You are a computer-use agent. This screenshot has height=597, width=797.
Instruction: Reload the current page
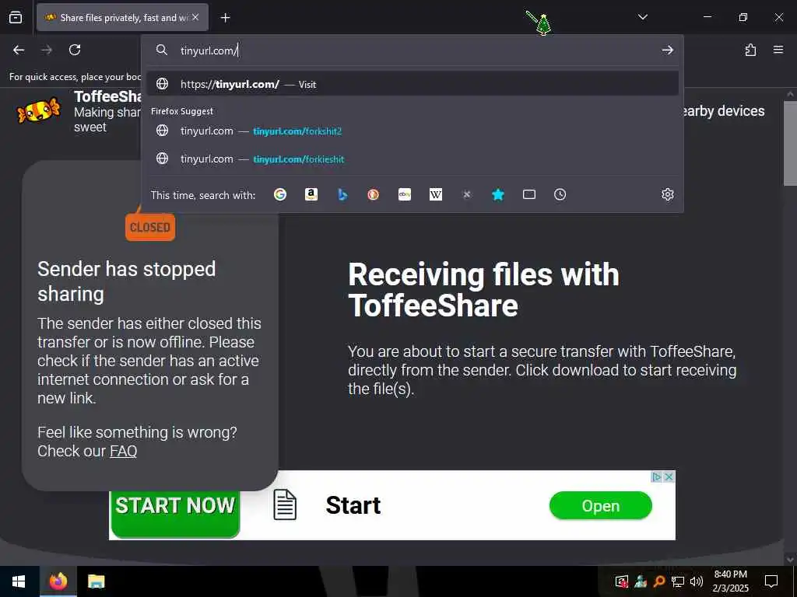click(x=75, y=50)
